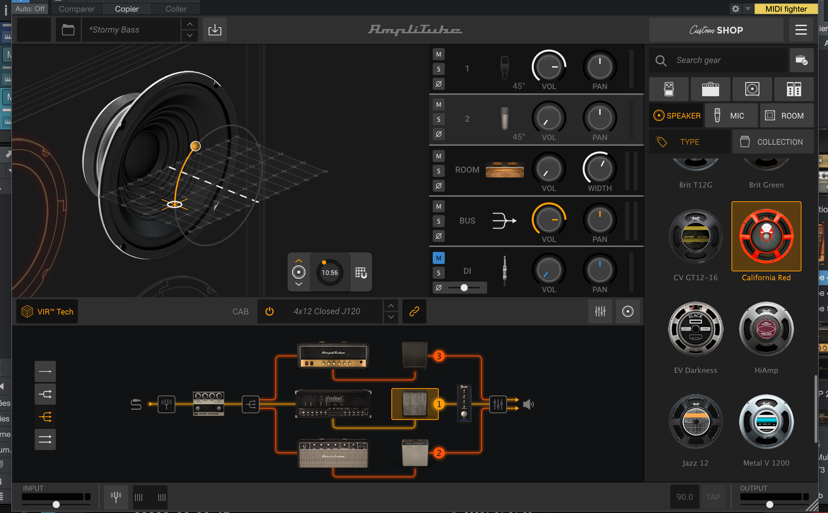Viewport: 828px width, 513px height.
Task: Select the stomp pedal gear category icon
Action: tap(669, 89)
